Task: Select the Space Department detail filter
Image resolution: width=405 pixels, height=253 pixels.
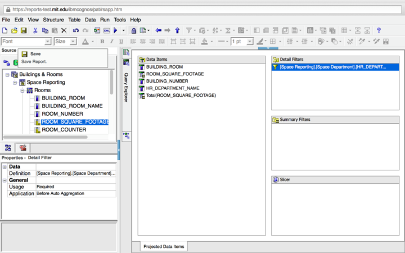Action: [333, 67]
